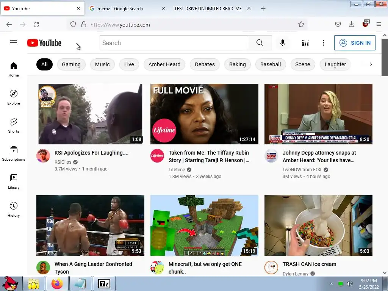
Task: Select the Laughter filter chip
Action: pyautogui.click(x=335, y=64)
